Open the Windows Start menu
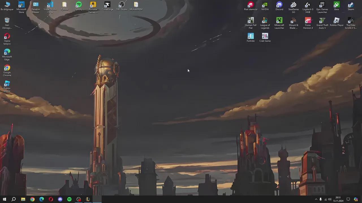This screenshot has height=203, width=362. pos(5,199)
